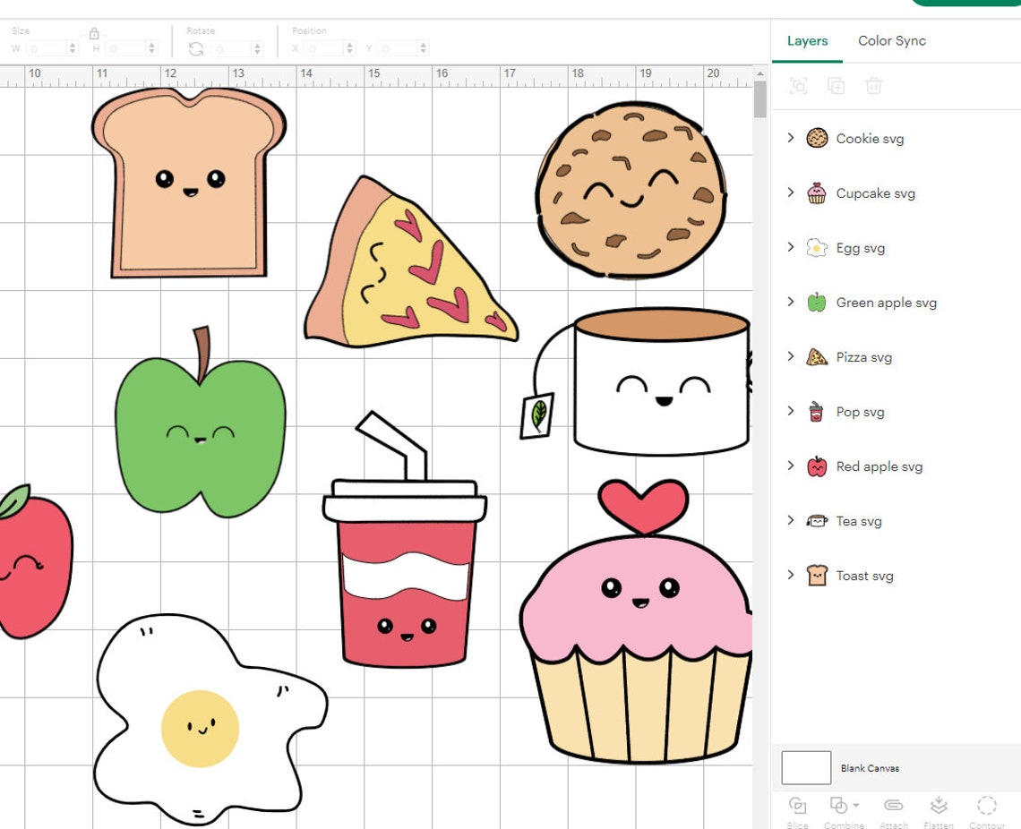Screen dimensions: 1021x829
Task: Click the canvas vertical scrollbar thumb
Action: [759, 100]
